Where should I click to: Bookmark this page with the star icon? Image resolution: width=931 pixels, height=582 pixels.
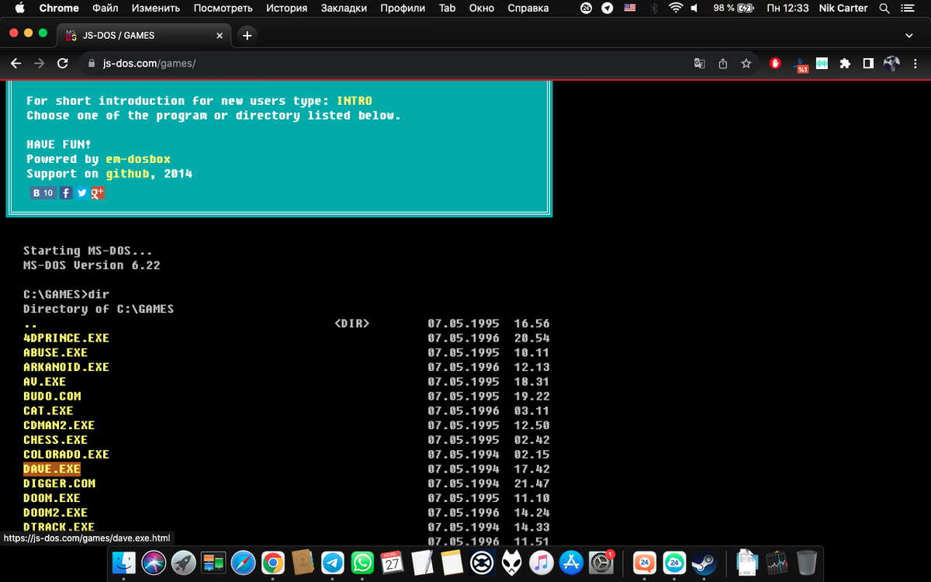tap(746, 64)
